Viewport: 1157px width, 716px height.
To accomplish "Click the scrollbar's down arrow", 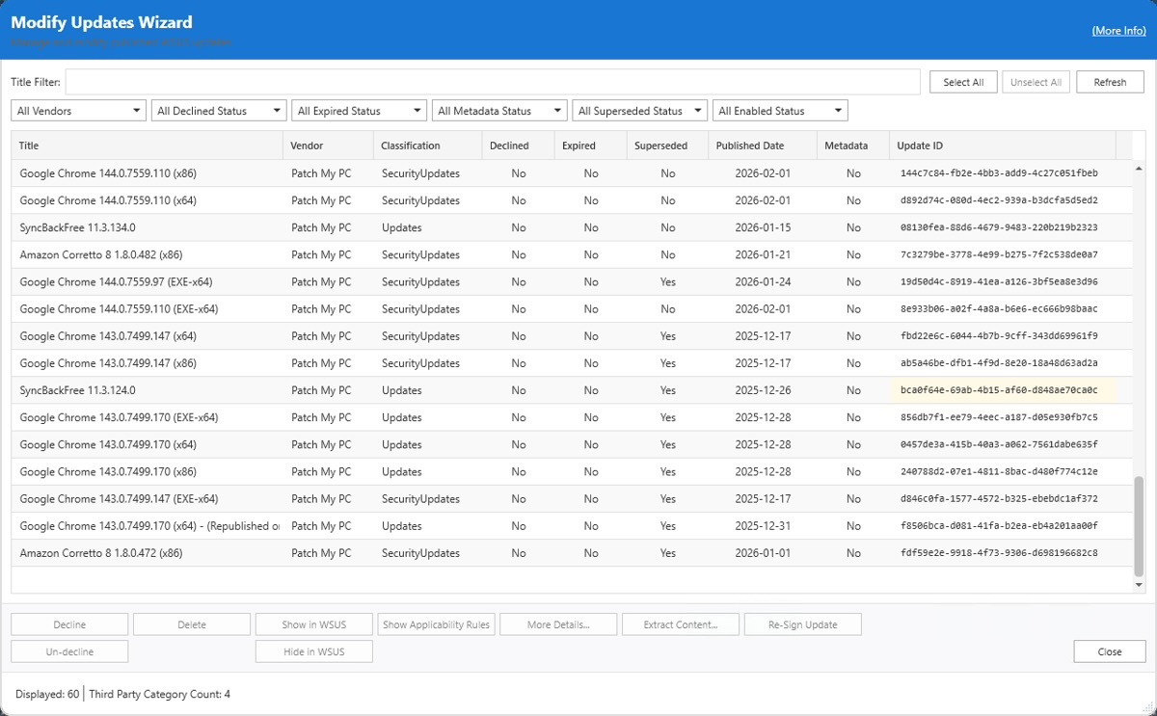I will click(1139, 585).
